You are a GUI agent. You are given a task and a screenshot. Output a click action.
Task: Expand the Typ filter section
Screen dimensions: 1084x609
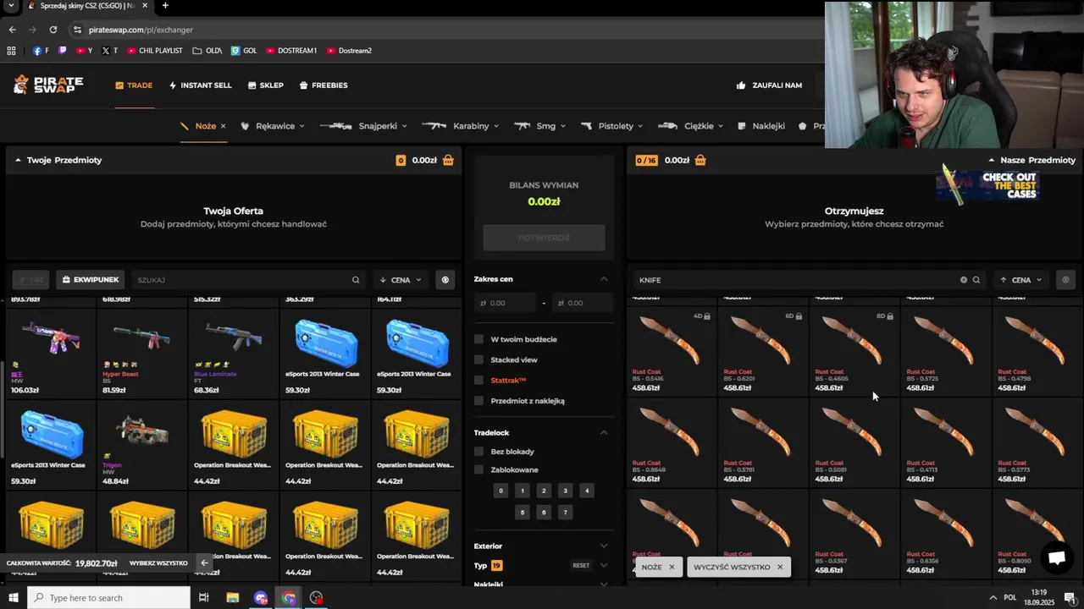[604, 565]
